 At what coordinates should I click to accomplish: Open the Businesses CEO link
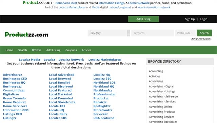[x=15, y=79]
